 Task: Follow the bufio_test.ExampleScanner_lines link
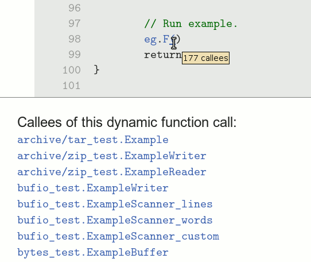115,205
